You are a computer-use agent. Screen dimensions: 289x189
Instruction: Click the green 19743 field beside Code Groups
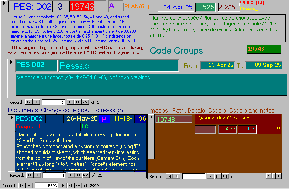click(x=264, y=49)
